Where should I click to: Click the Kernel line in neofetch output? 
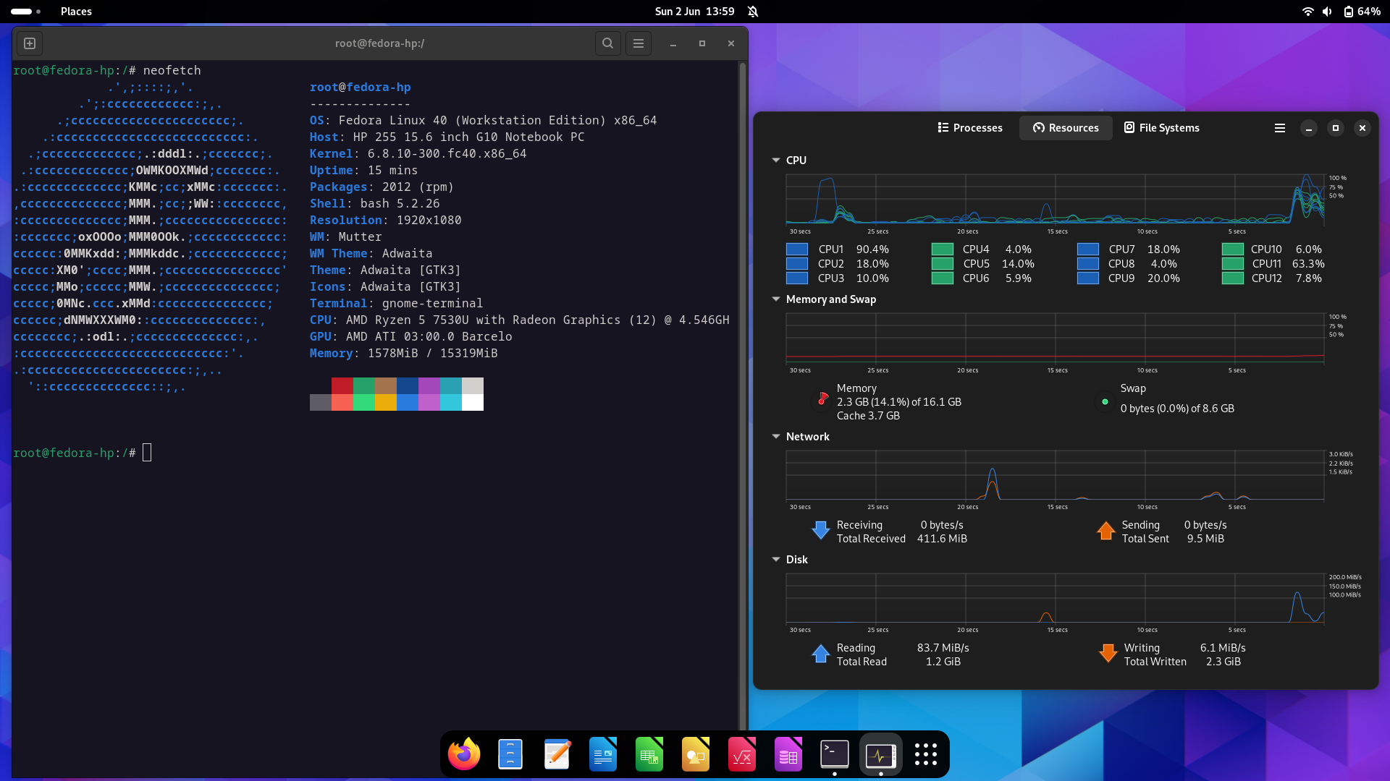coord(418,154)
